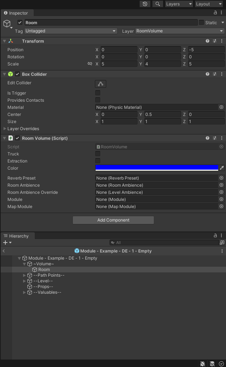This screenshot has width=226, height=367.
Task: Expand the --Path Points-- object
Action: point(24,275)
